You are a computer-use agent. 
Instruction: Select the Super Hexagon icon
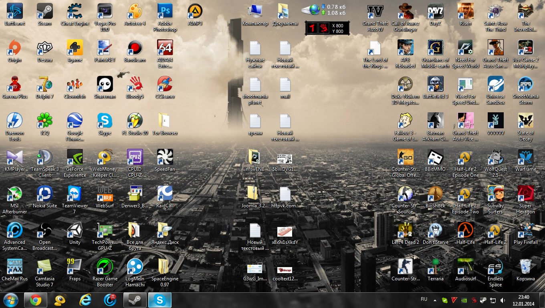point(525,200)
